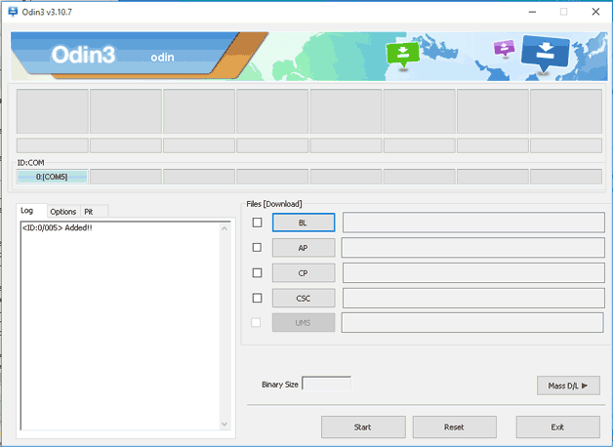Tick the BL file checkbox
613x447 pixels.
(257, 223)
